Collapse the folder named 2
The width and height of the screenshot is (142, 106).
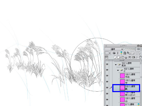click(x=118, y=70)
